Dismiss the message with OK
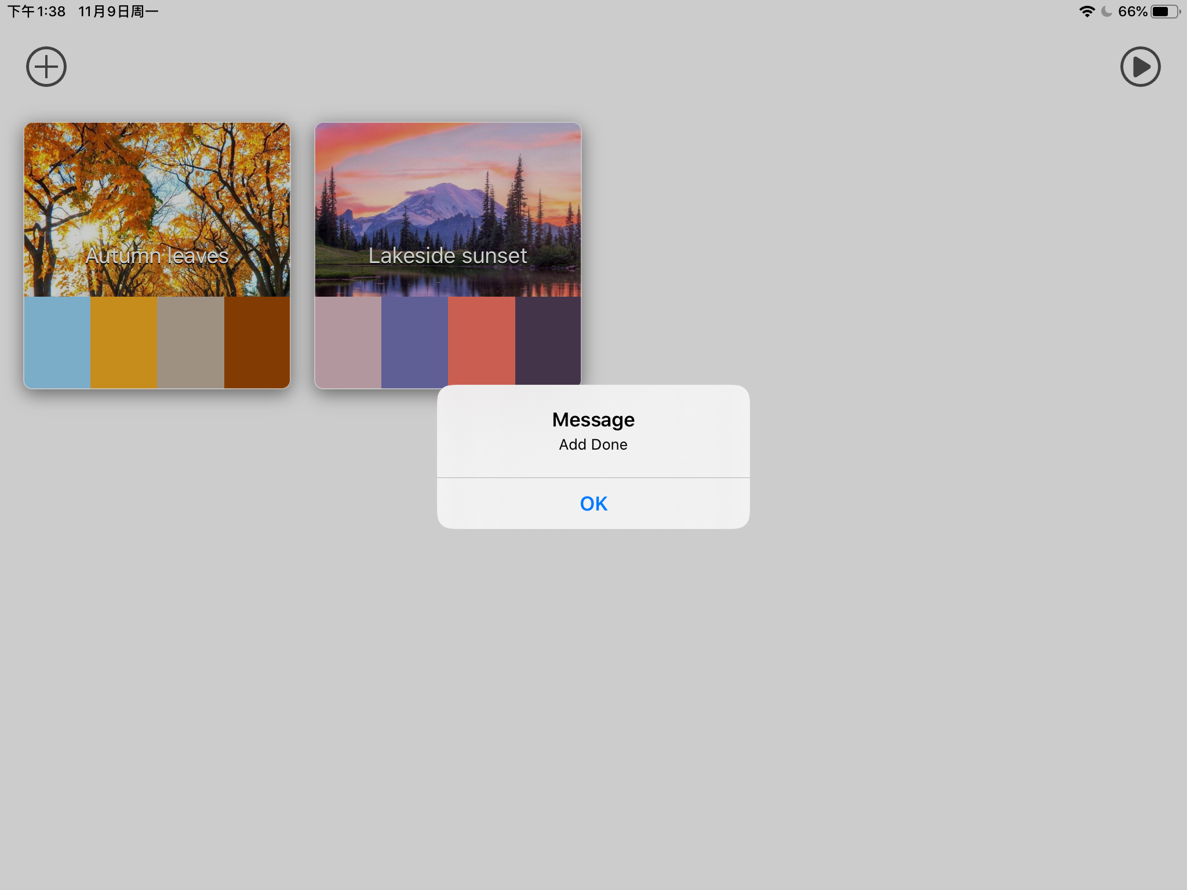The image size is (1187, 890). click(593, 504)
